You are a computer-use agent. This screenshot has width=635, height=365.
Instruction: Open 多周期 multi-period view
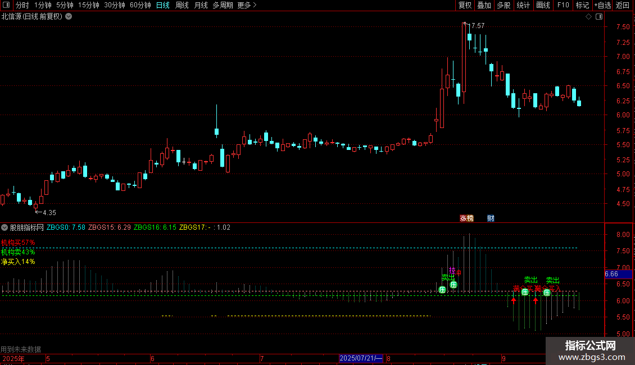tap(223, 5)
